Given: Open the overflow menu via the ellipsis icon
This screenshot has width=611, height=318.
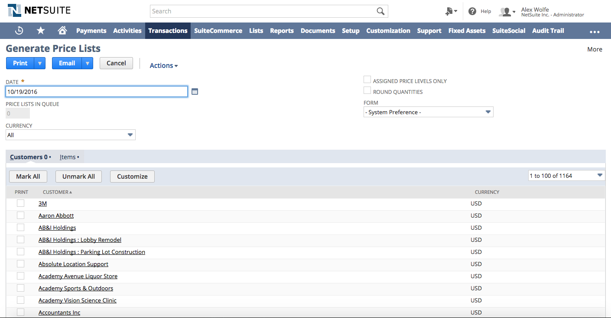Looking at the screenshot, I should [x=595, y=30].
